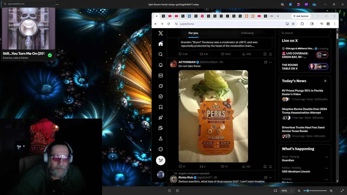The width and height of the screenshot is (347, 195).
Task: Open Verified checkmark icon in X sidebar
Action: click(x=160, y=96)
